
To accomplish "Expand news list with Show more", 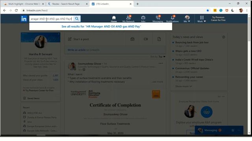I will pyautogui.click(x=183, y=86).
